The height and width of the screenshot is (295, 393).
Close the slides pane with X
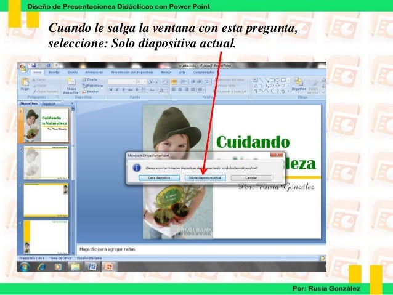tap(73, 103)
